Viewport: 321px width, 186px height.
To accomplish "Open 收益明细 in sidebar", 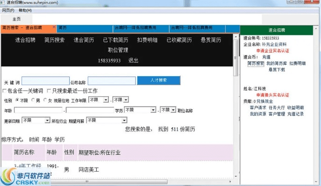I will click(x=295, y=107).
